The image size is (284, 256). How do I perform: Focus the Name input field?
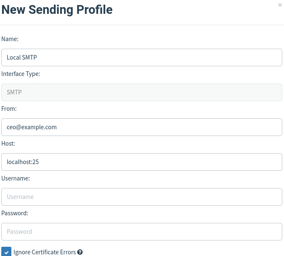[141, 57]
